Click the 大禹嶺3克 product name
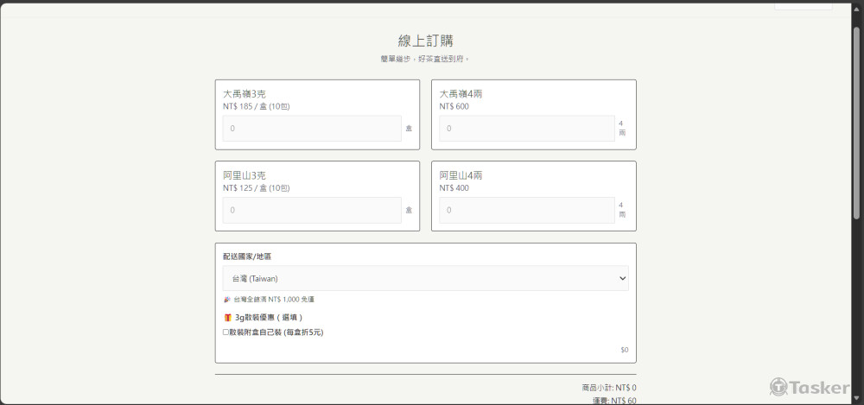864x405 pixels. coord(244,94)
